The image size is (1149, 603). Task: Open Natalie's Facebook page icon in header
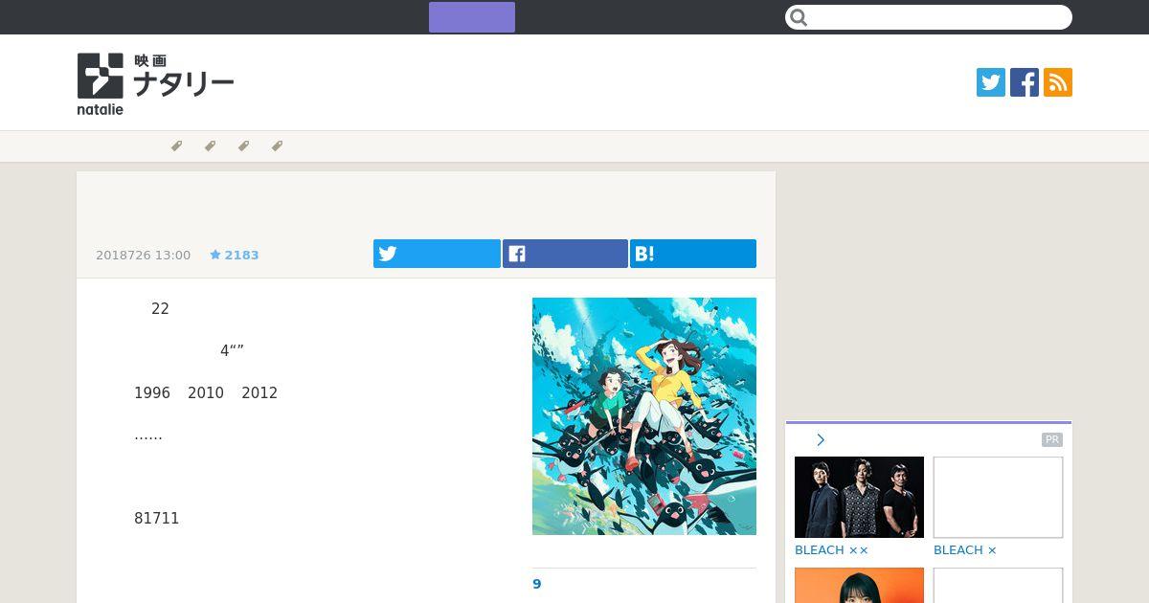1025,82
